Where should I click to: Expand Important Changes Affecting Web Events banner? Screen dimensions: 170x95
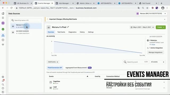[165, 19]
